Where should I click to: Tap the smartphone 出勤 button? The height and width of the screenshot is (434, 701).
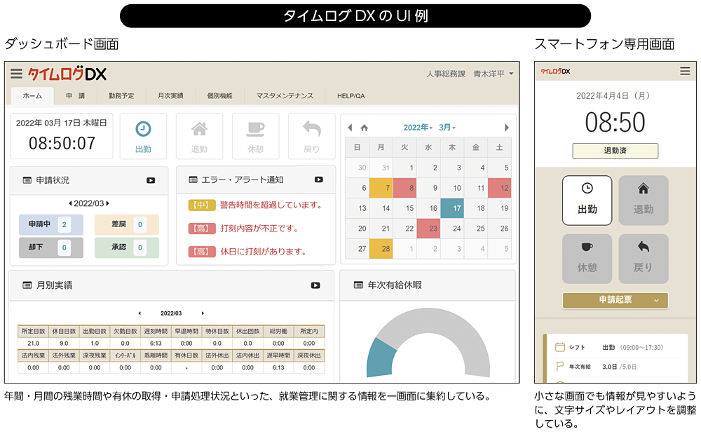[x=587, y=200]
